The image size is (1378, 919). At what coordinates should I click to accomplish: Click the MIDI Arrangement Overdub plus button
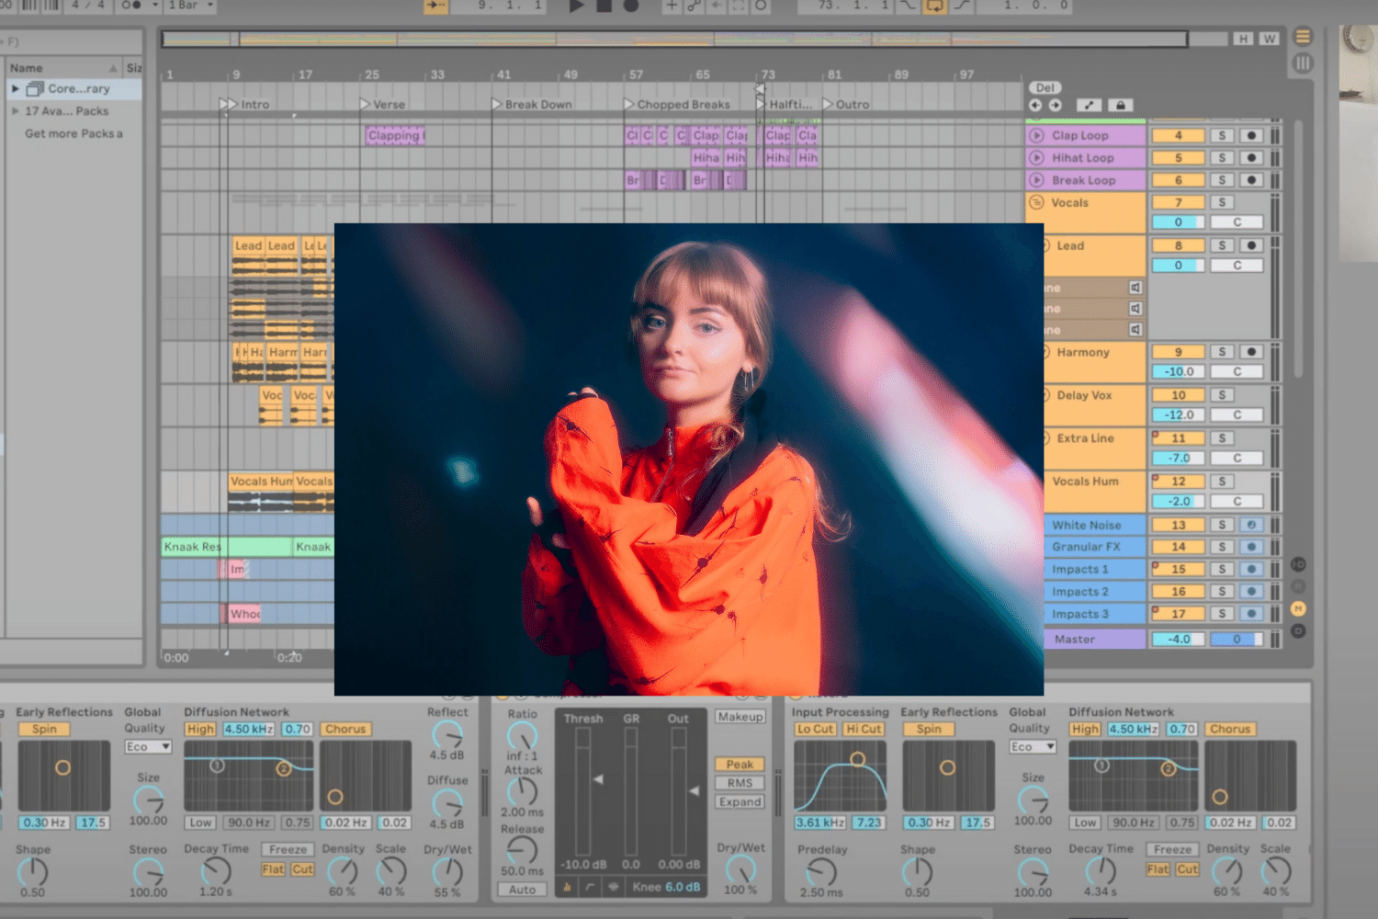[672, 6]
